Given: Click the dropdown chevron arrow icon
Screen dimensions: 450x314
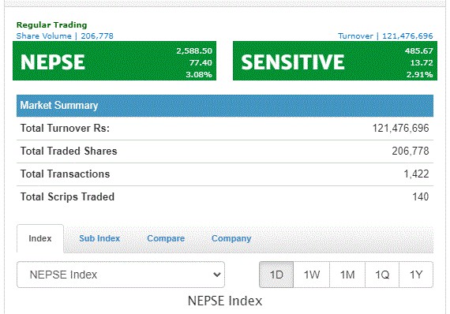Looking at the screenshot, I should (217, 275).
